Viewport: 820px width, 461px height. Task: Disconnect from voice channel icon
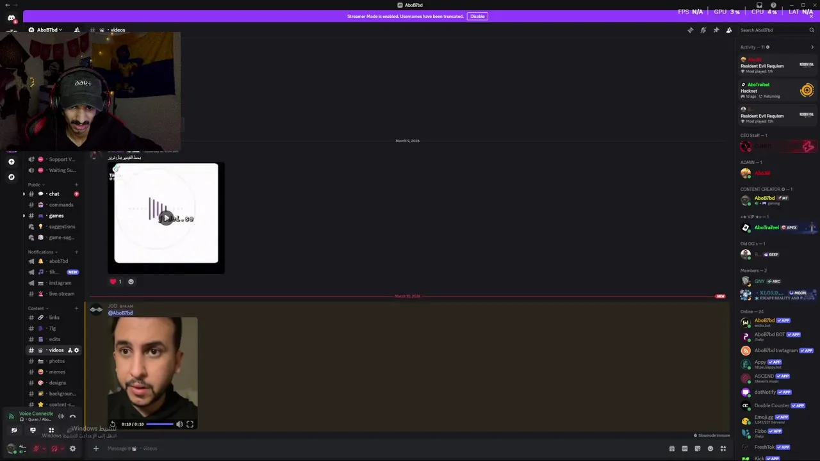pos(72,416)
